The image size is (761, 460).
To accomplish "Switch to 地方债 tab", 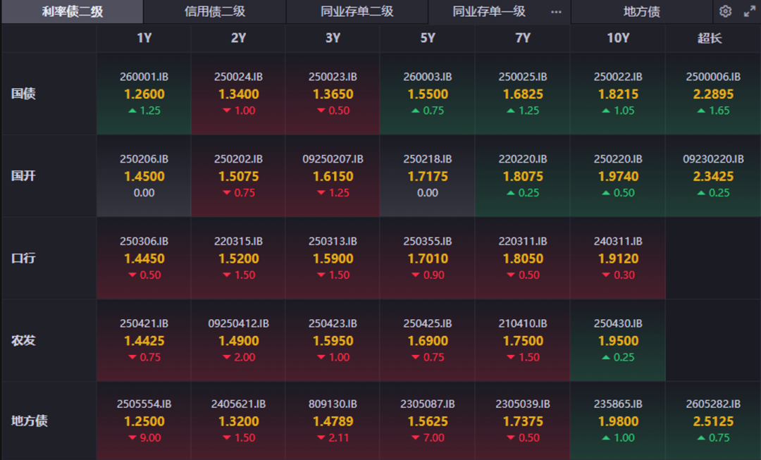I will coord(642,12).
